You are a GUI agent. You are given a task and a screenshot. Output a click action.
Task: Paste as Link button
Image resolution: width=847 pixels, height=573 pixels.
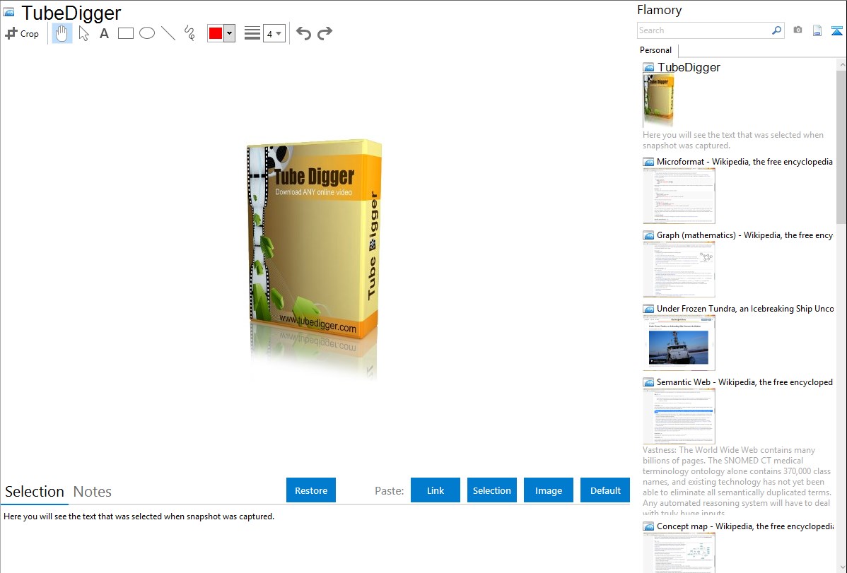436,490
